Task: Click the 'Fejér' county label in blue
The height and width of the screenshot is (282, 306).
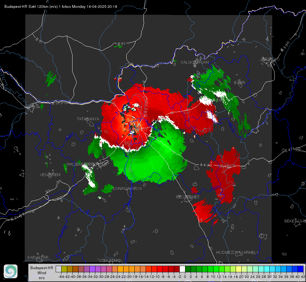Action: [x=70, y=137]
